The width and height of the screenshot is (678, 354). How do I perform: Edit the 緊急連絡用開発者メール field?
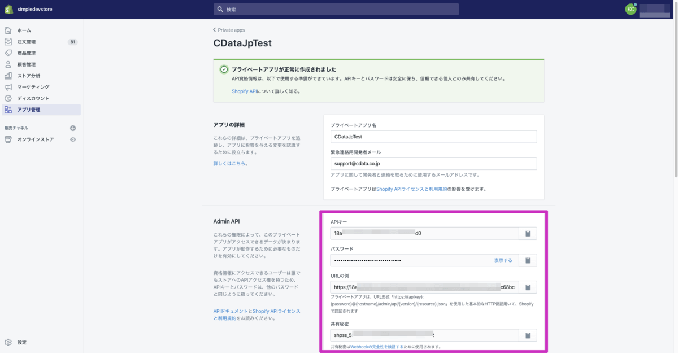[433, 163]
